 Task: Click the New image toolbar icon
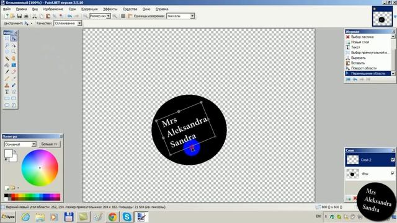[x=6, y=16]
